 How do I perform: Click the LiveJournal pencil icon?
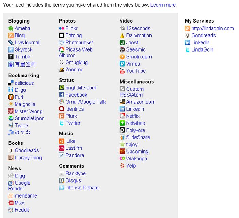click(x=11, y=42)
